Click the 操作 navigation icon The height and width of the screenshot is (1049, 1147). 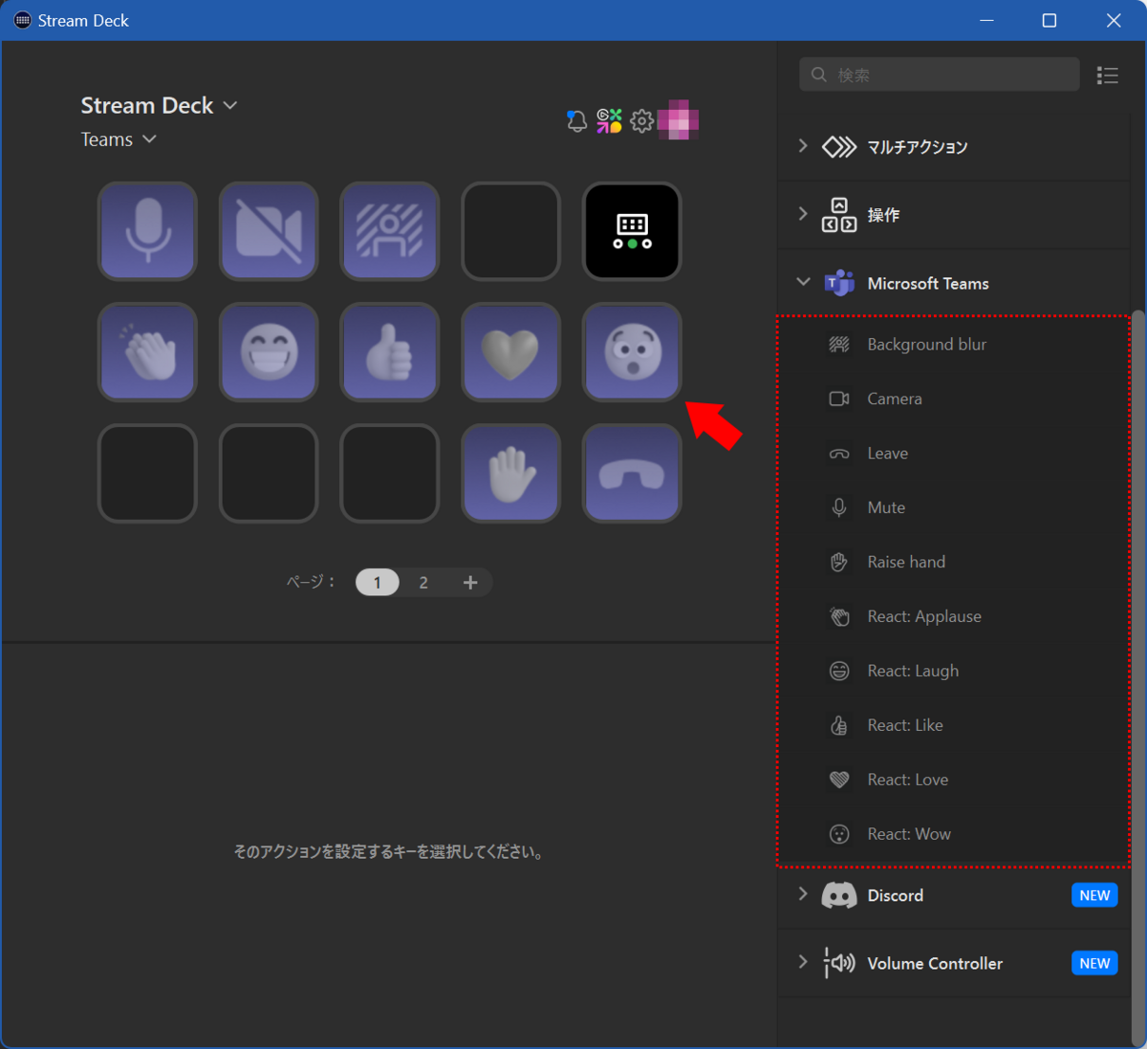click(839, 215)
